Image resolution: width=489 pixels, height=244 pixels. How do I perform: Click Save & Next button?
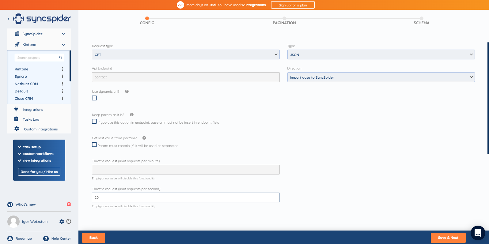click(448, 238)
